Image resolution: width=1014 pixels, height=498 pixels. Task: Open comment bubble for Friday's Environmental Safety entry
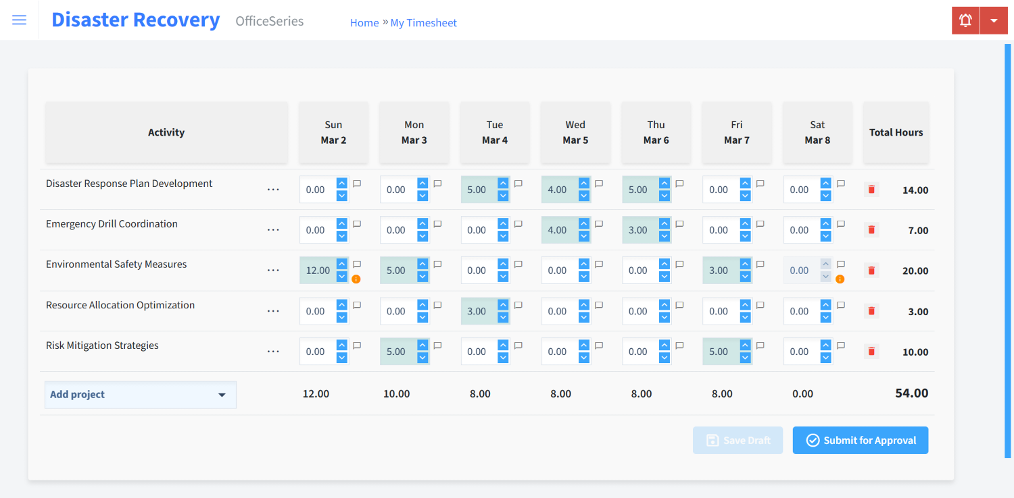pos(760,264)
